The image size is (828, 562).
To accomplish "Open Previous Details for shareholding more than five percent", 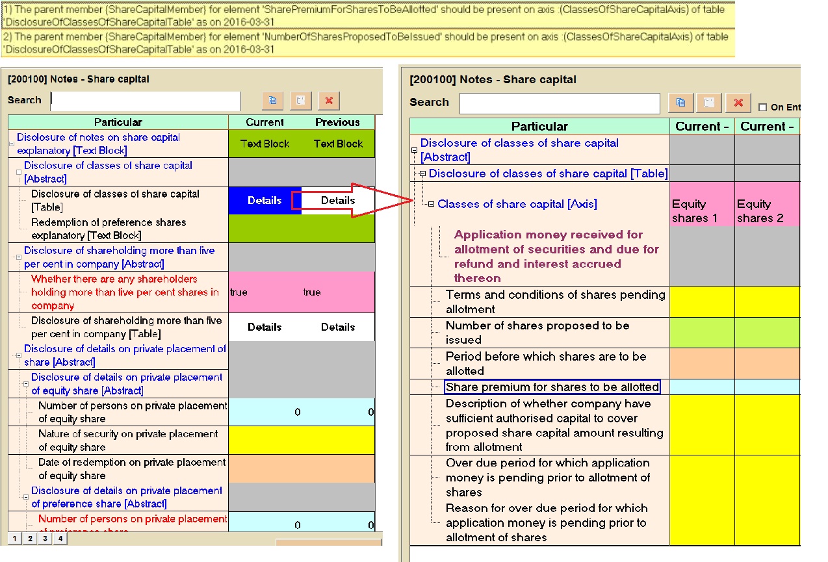I will 338,327.
